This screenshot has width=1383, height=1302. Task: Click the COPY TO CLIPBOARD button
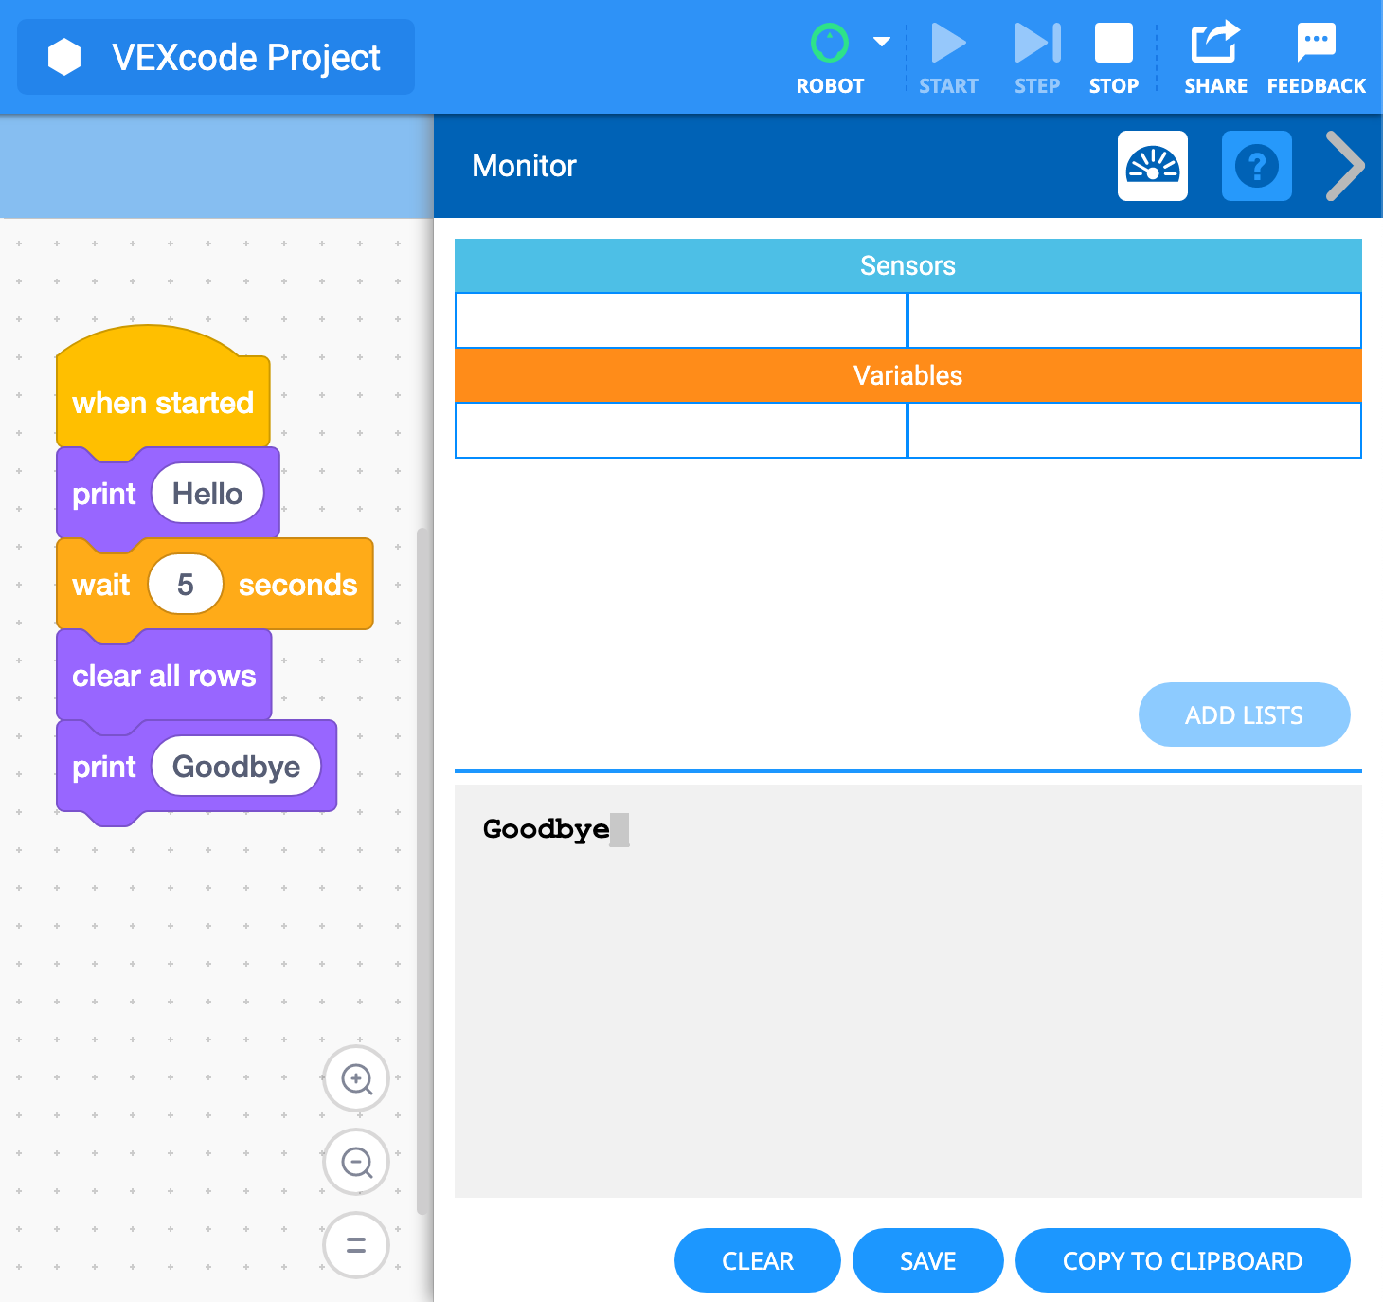click(1181, 1260)
